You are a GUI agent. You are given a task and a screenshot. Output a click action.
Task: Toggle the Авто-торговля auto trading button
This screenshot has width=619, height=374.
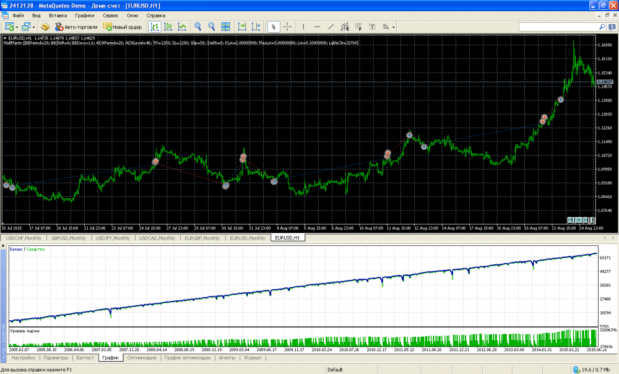tap(77, 27)
